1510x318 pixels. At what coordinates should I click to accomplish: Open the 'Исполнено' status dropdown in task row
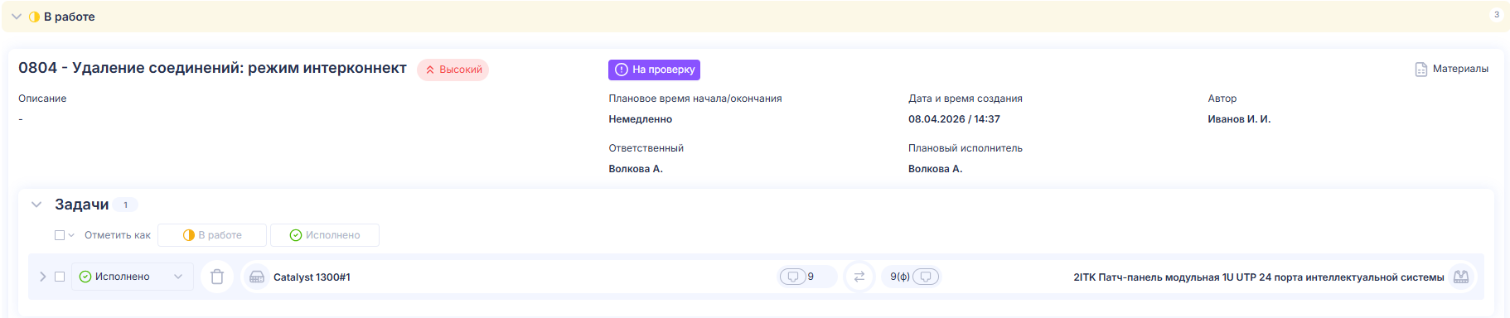[133, 277]
